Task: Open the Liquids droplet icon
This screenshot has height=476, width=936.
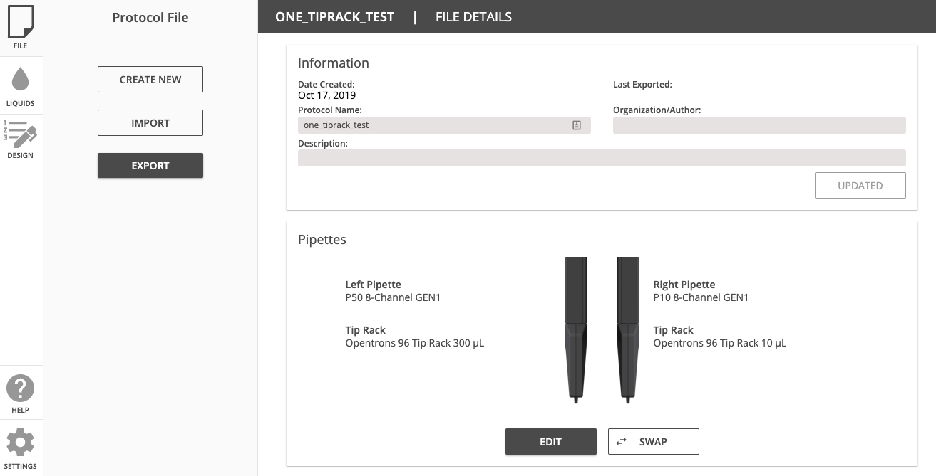Action: click(x=20, y=79)
